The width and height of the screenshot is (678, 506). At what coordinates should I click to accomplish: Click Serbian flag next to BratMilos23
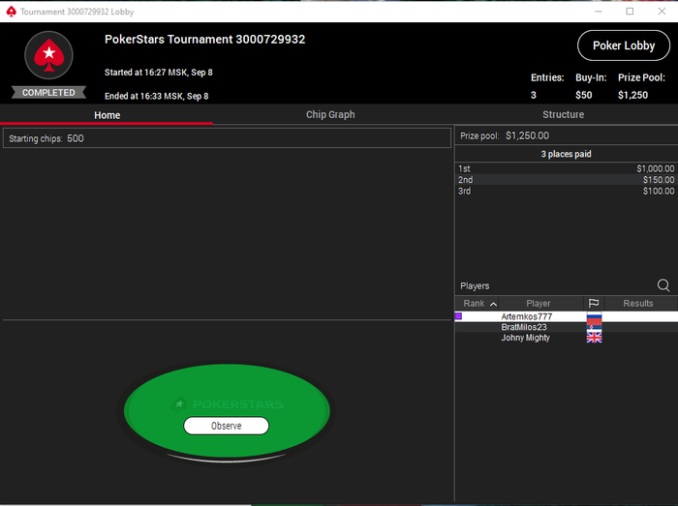click(594, 327)
